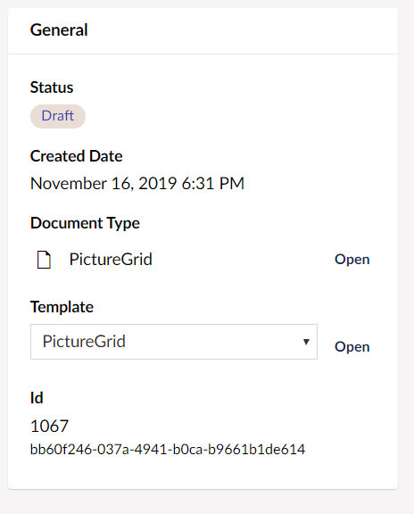
Task: Click the divider line under General header
Action: (203, 54)
